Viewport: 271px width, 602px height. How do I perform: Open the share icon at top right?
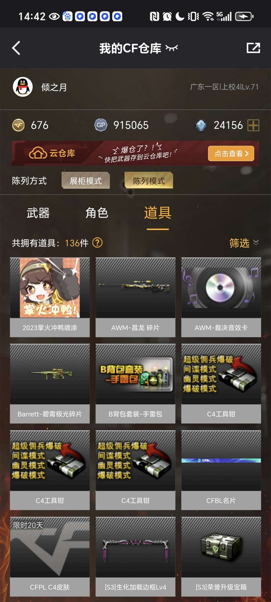253,48
